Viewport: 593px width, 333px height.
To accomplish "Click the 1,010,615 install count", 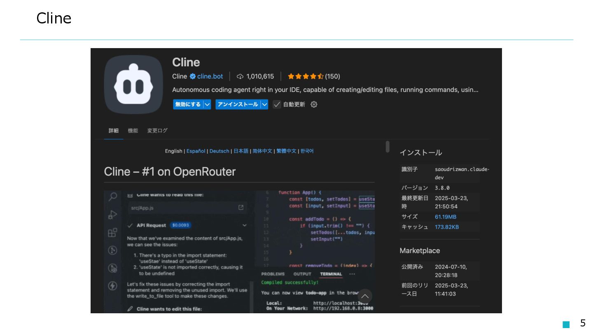I will point(260,76).
